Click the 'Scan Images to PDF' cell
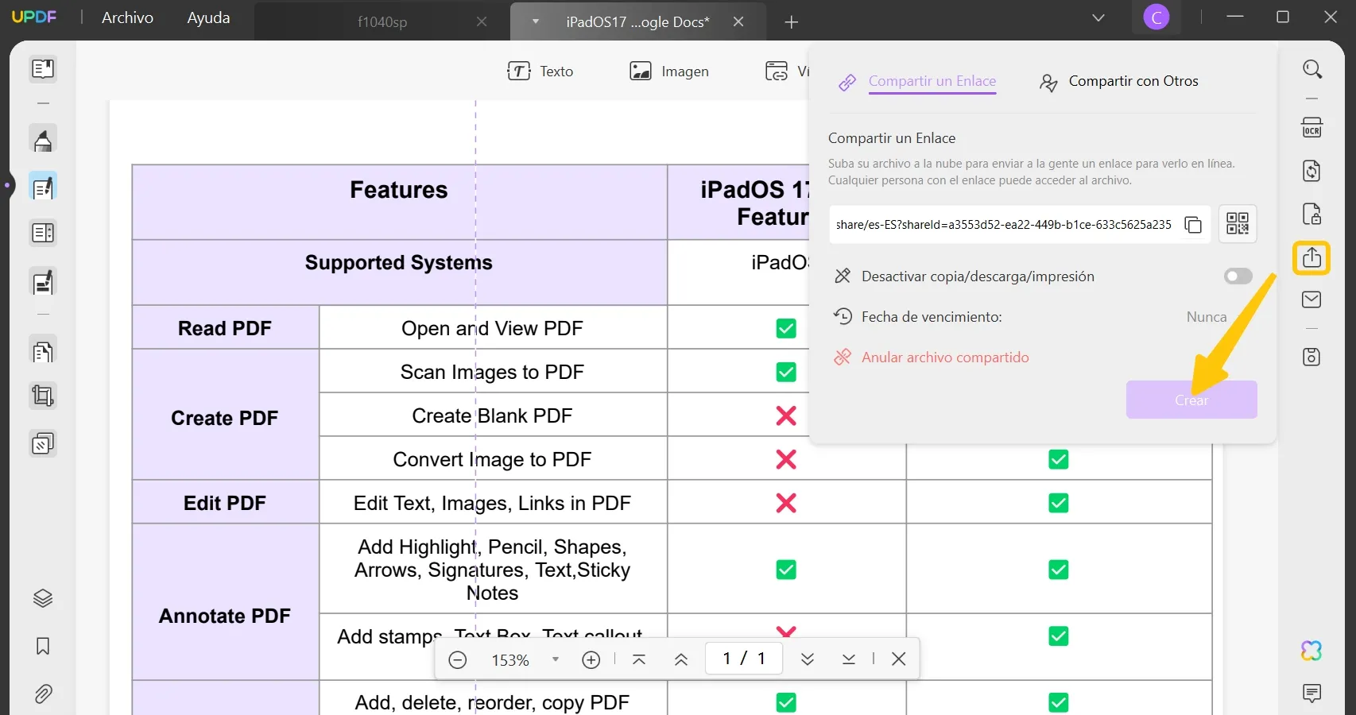This screenshot has height=715, width=1356. (492, 372)
